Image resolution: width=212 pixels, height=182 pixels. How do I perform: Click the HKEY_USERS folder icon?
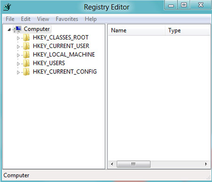26,63
